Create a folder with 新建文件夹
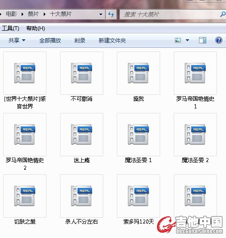The image size is (226, 238). [112, 41]
